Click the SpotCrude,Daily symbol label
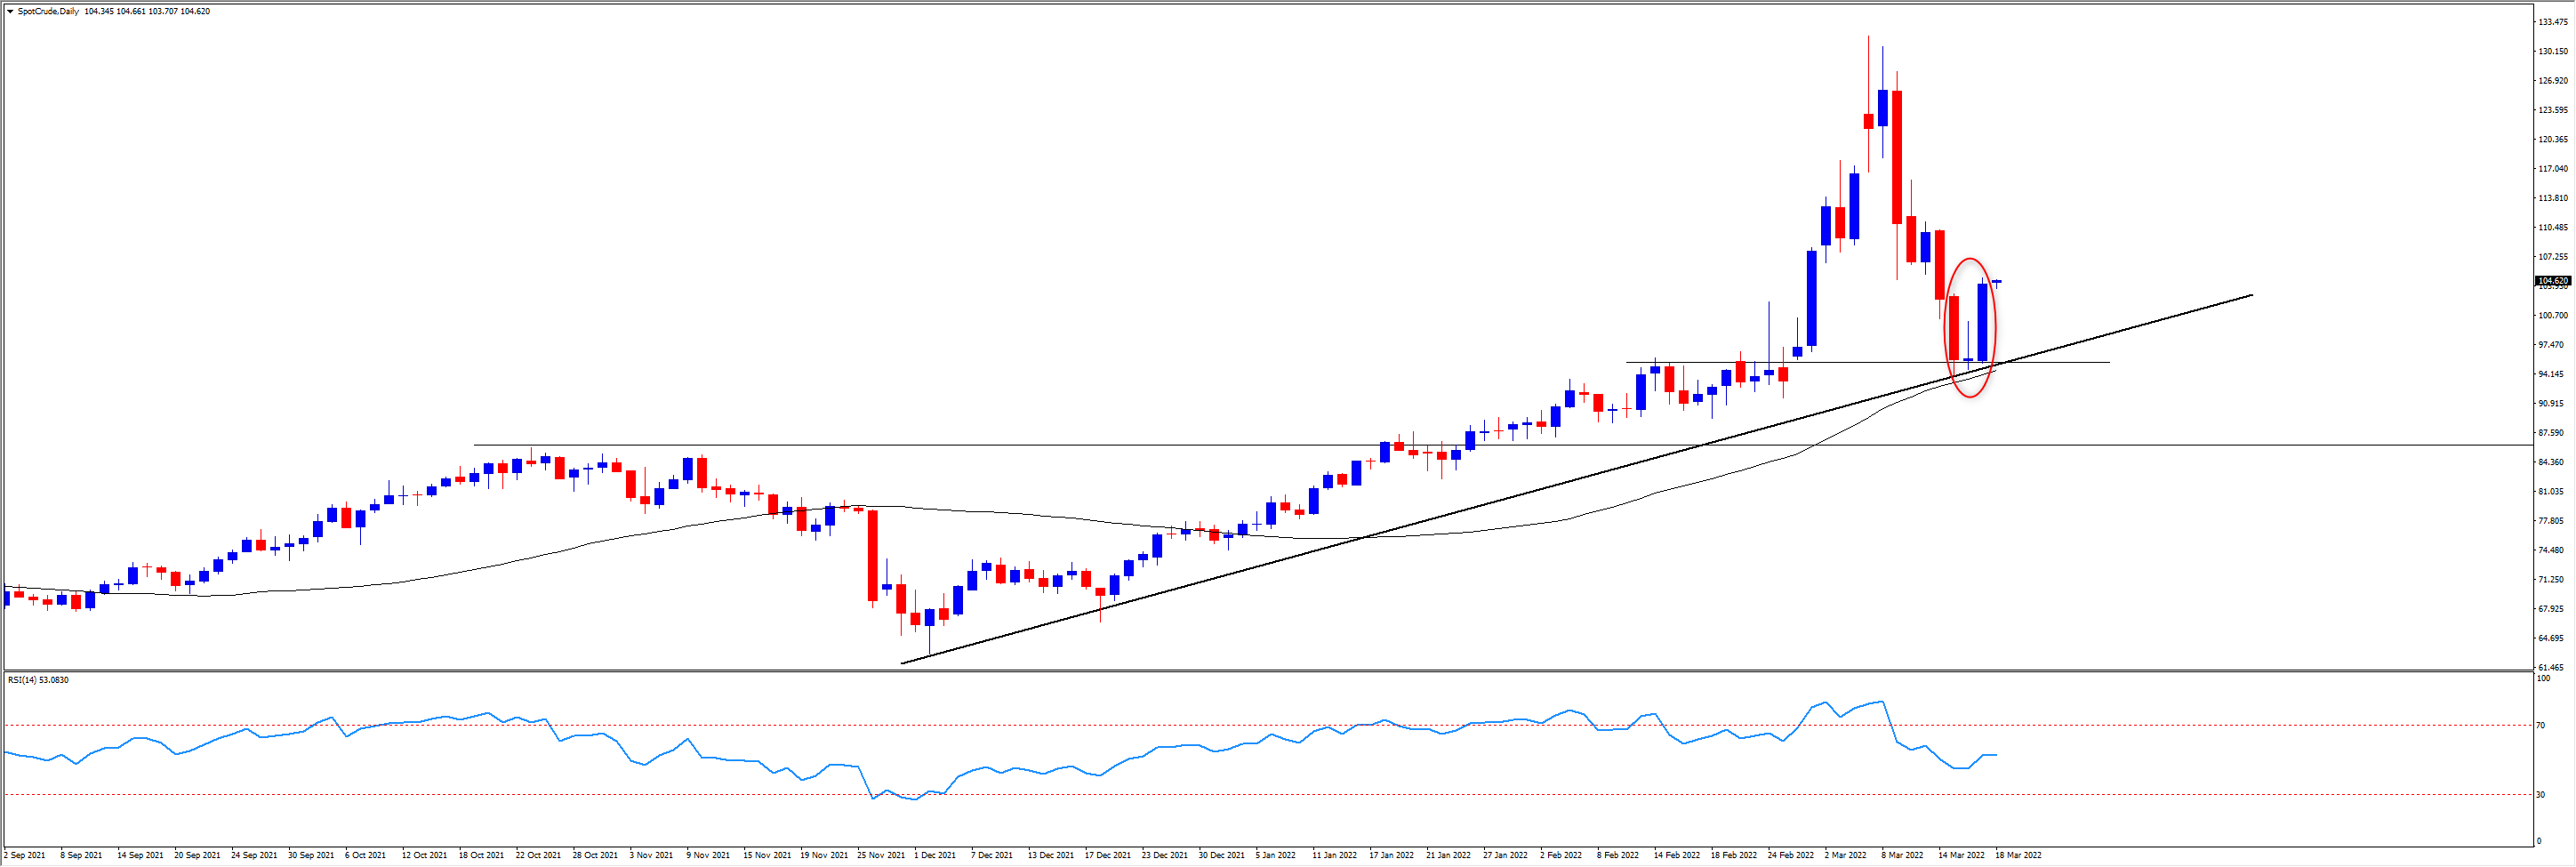2576x867 pixels. coord(48,12)
